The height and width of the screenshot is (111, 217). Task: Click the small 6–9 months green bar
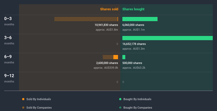(x=124, y=57)
